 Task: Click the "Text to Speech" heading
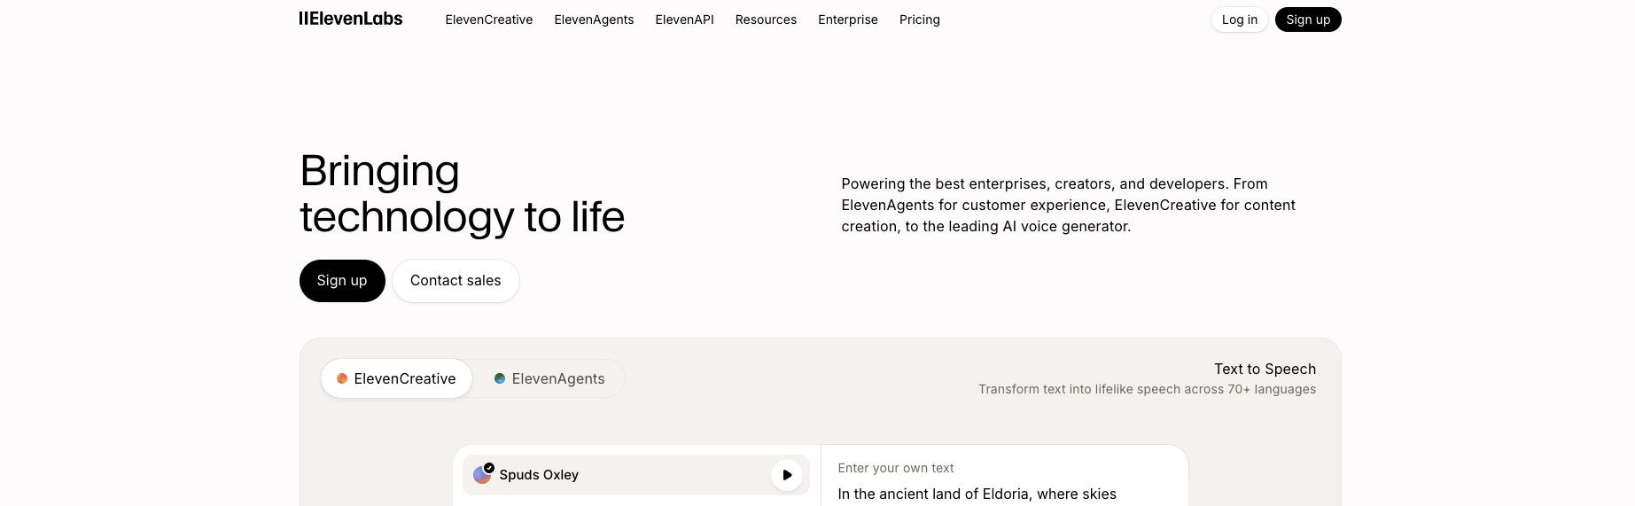tap(1265, 369)
